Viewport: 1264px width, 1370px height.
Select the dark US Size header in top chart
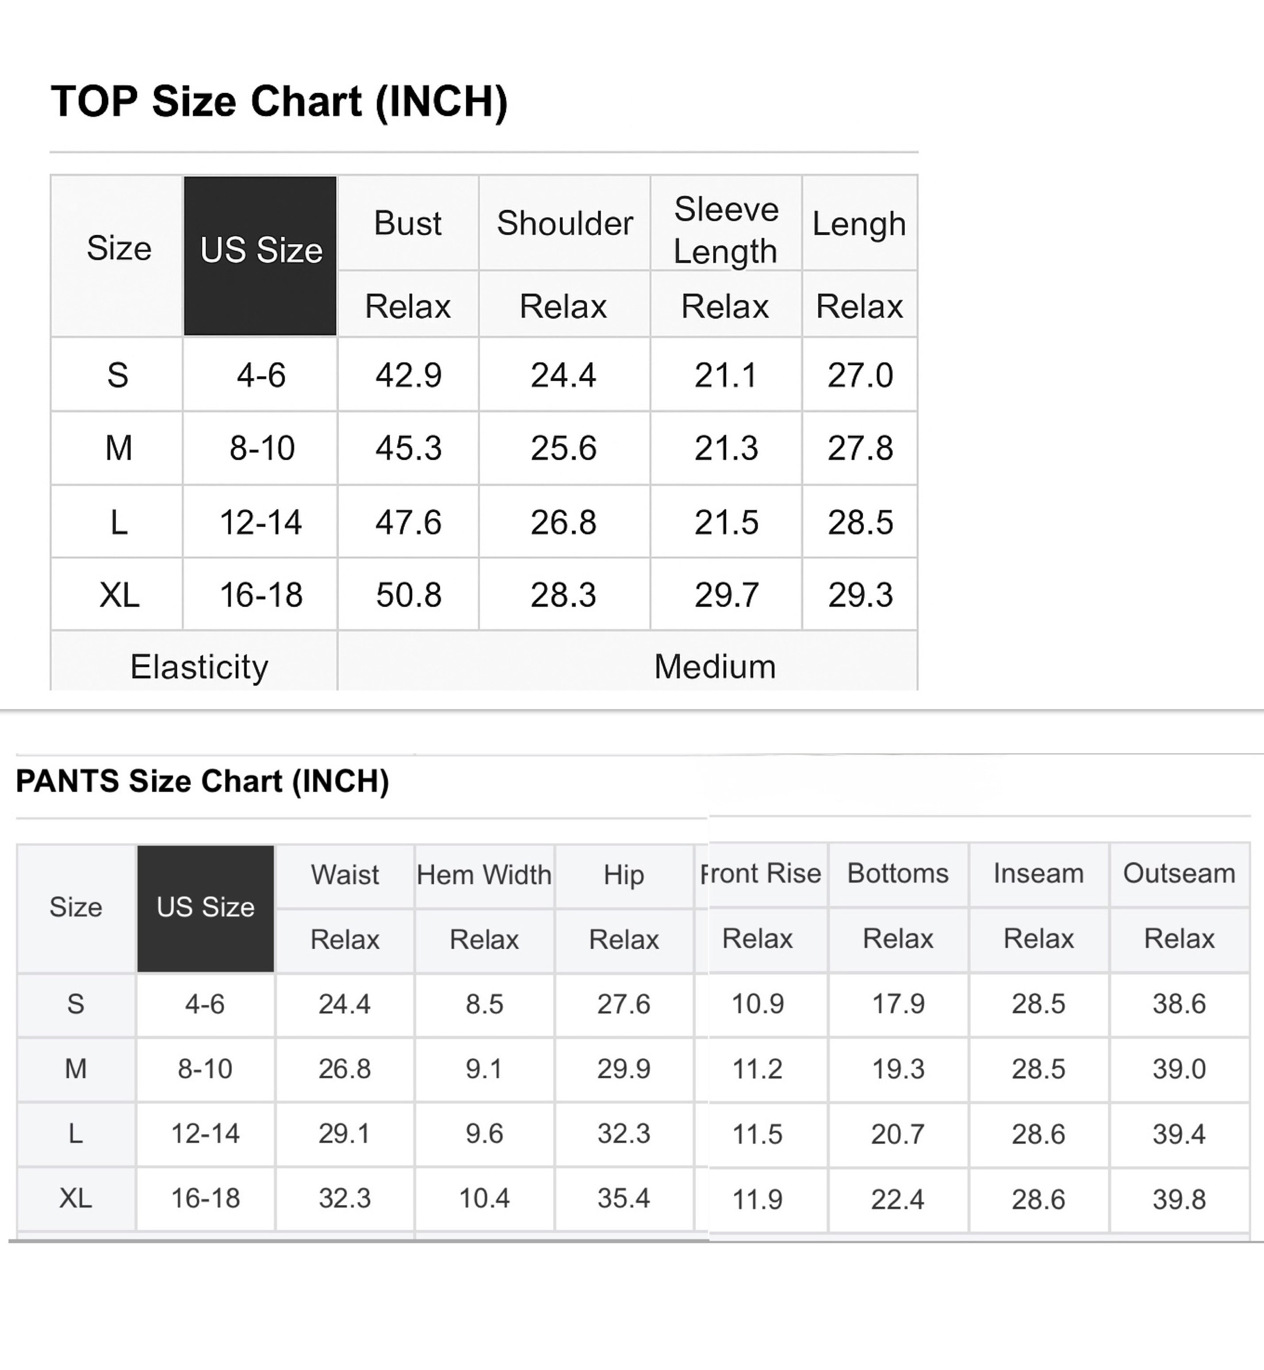coord(260,250)
